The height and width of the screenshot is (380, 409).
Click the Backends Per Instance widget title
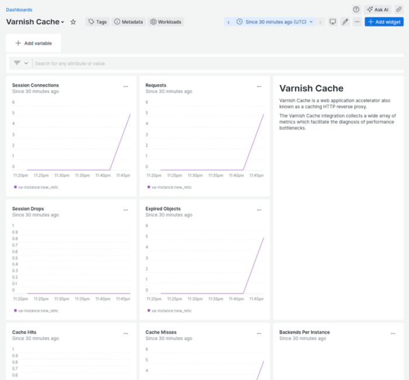click(x=304, y=332)
